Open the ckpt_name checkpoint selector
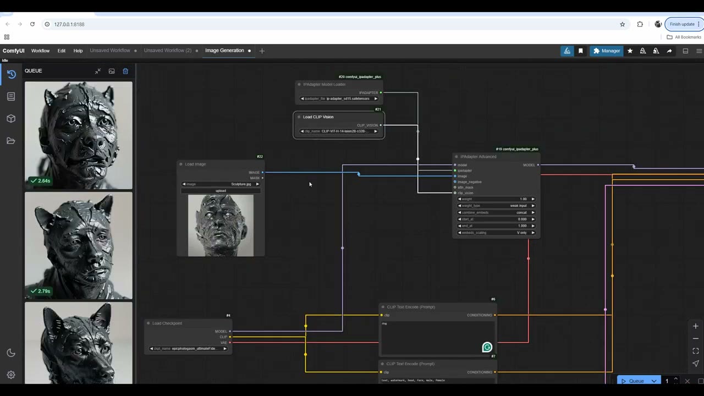 coord(188,349)
